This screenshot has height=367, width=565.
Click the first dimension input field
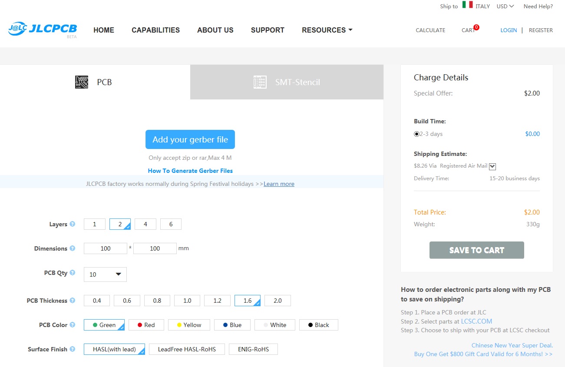pyautogui.click(x=106, y=248)
